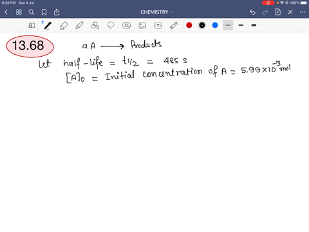
Task: Open the more options ellipsis menu
Action: point(303,12)
